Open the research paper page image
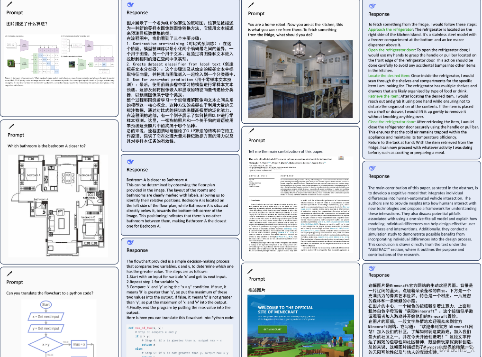This screenshot has height=357, width=482. pyautogui.click(x=299, y=204)
